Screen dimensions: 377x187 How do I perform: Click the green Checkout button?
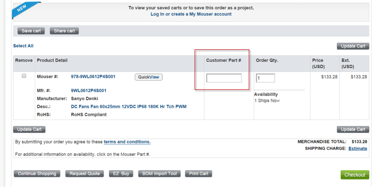[354, 175]
